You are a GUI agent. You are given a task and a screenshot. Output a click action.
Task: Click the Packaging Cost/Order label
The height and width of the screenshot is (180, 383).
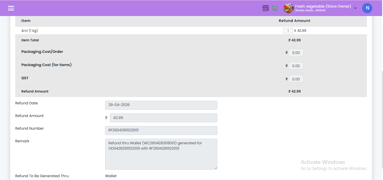(42, 52)
